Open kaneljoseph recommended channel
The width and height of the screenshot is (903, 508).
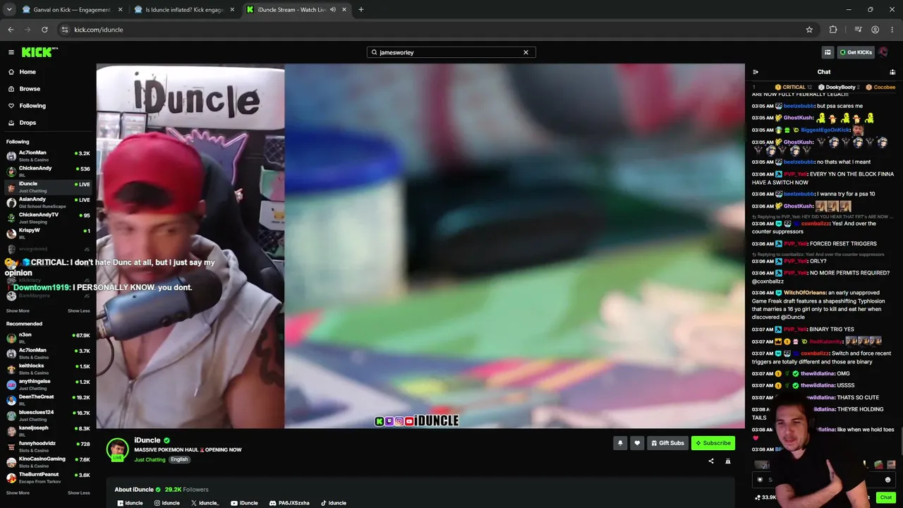point(48,431)
